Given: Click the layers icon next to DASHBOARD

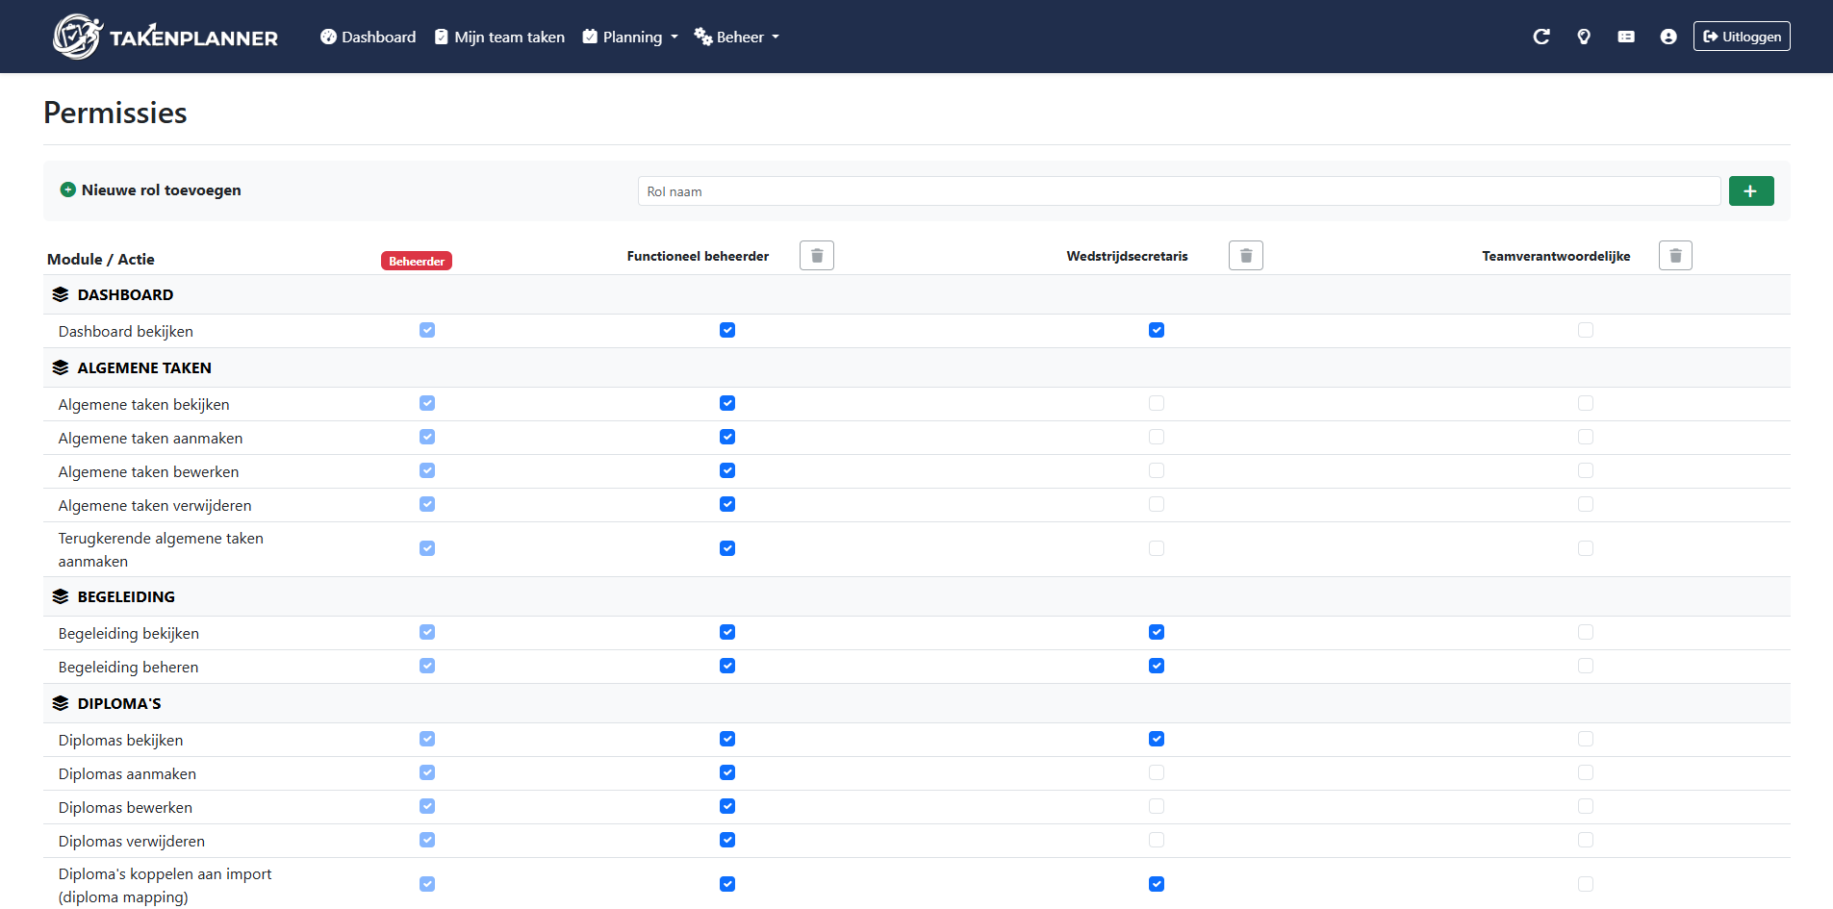Looking at the screenshot, I should pyautogui.click(x=62, y=294).
